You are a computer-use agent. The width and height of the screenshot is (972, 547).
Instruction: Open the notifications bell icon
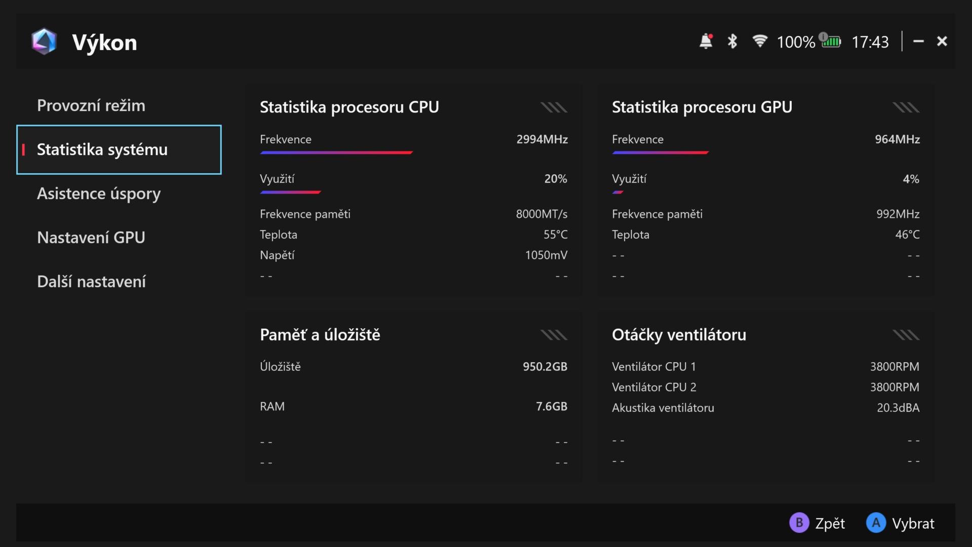click(706, 41)
